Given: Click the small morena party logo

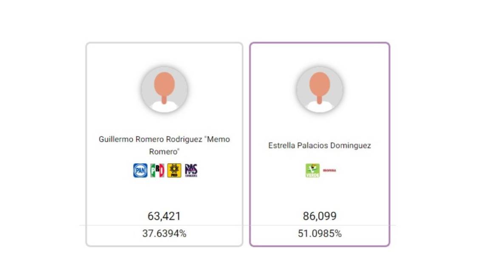Looking at the screenshot, I should (329, 170).
